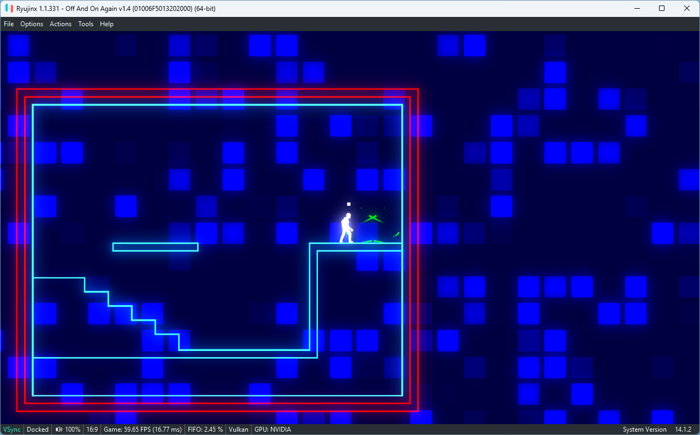Click the Vulkan graphics backend label
The image size is (700, 435).
(239, 430)
